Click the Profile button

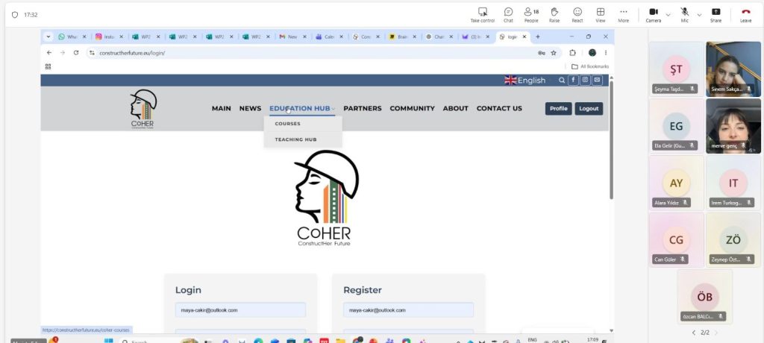[558, 109]
